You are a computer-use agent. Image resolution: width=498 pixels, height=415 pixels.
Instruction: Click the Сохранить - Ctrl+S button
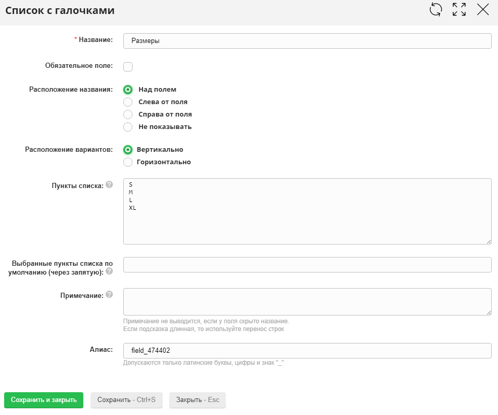tap(126, 400)
